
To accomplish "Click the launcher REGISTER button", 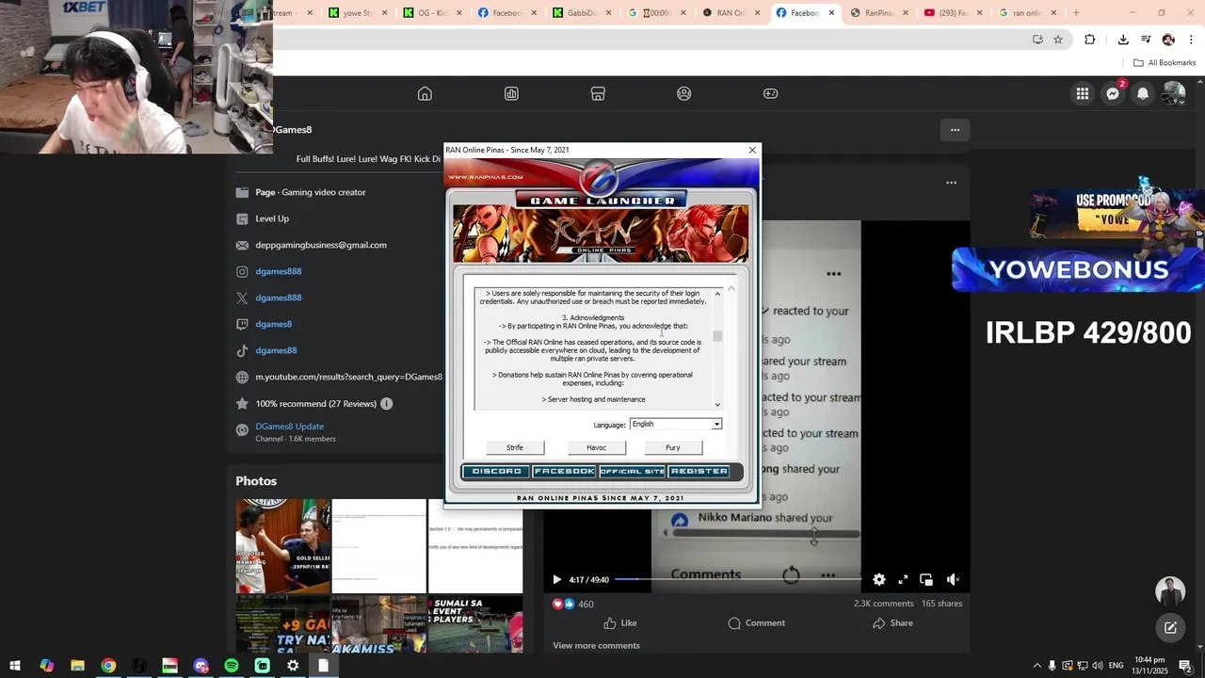I will click(699, 471).
